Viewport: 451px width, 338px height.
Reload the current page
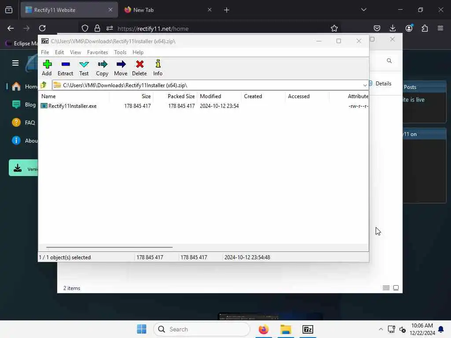coord(42,28)
